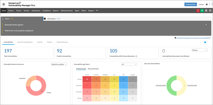Open the Network Devices menu in navbar
The image size is (213, 105).
click(x=67, y=10)
